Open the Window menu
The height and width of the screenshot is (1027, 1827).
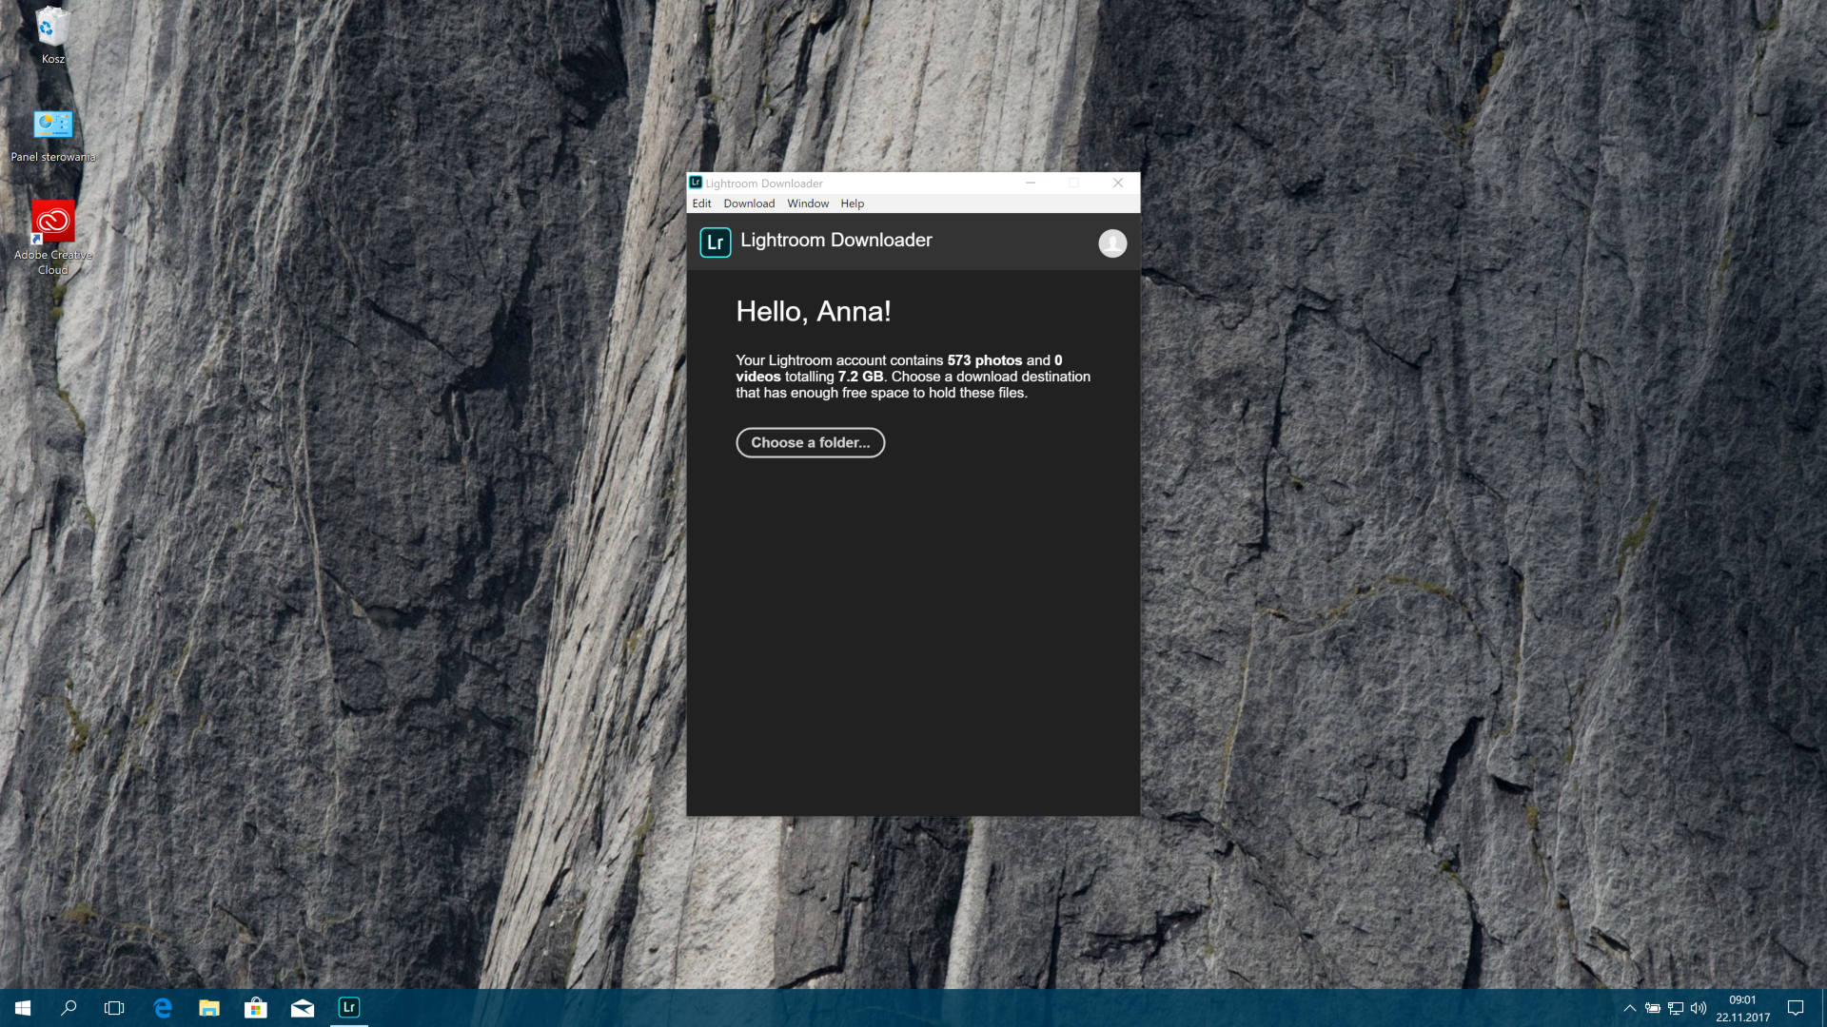coord(808,203)
